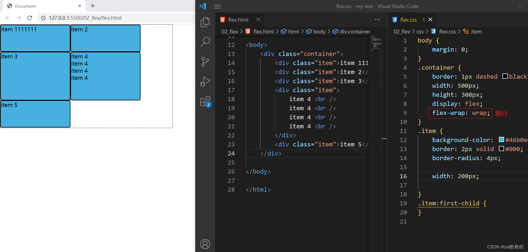Reload the browser page
This screenshot has width=528, height=252.
[x=30, y=18]
